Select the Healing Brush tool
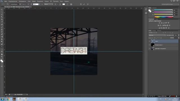180x101 pixels. tap(2, 24)
